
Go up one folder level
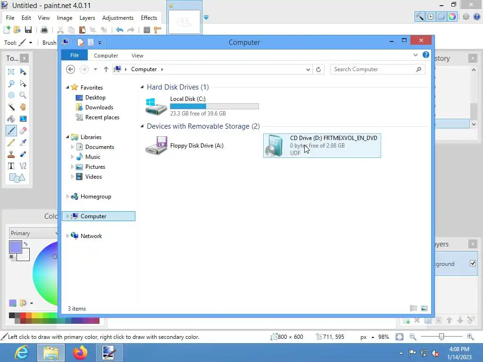click(106, 69)
